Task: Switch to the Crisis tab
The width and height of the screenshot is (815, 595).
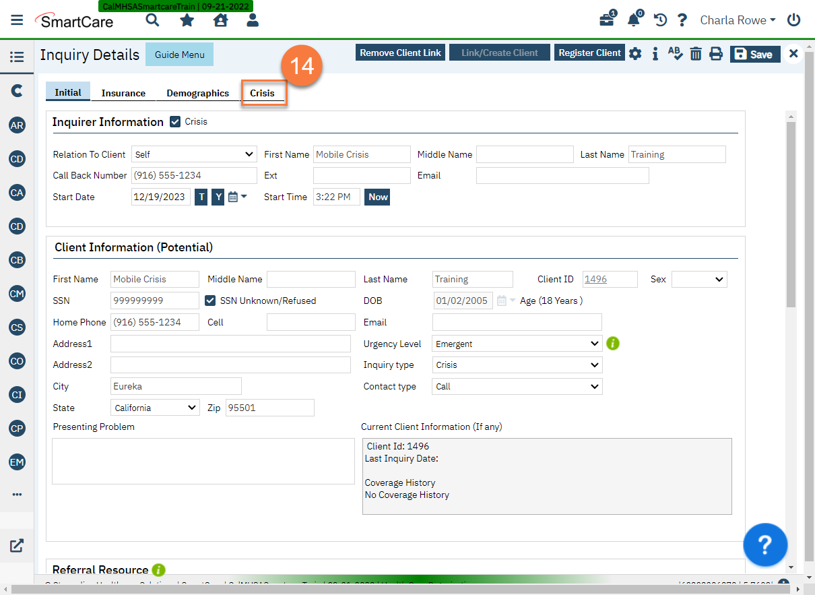Action: 262,93
